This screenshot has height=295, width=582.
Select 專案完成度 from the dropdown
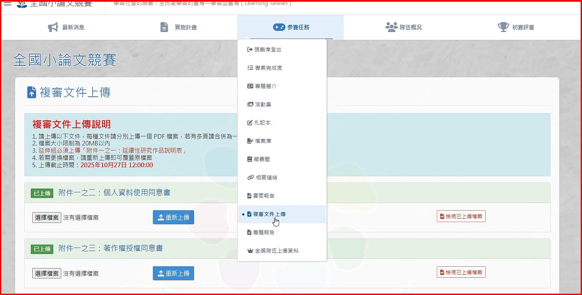[x=268, y=68]
